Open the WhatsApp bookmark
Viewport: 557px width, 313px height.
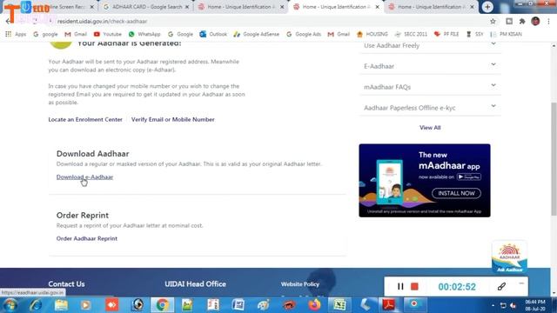[144, 34]
